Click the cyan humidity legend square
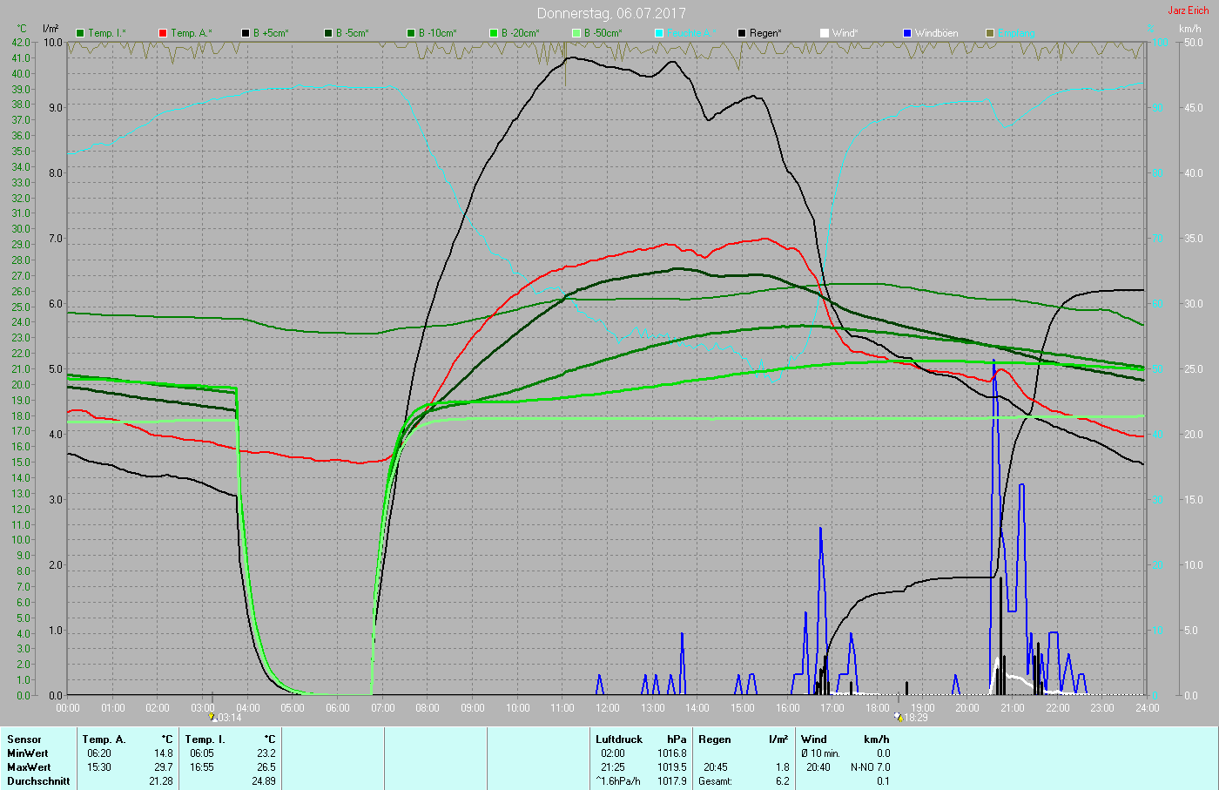The width and height of the screenshot is (1219, 790). point(659,33)
